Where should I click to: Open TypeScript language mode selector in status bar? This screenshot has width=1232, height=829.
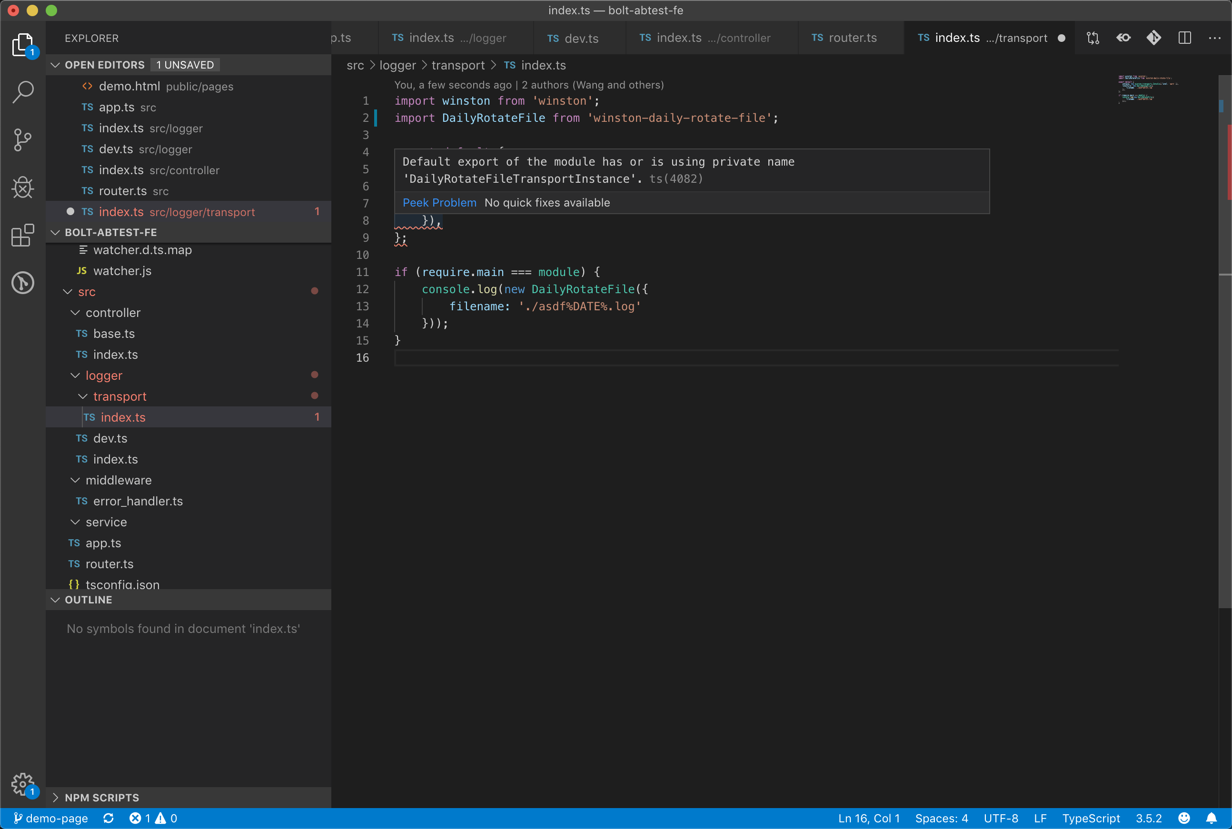1092,818
